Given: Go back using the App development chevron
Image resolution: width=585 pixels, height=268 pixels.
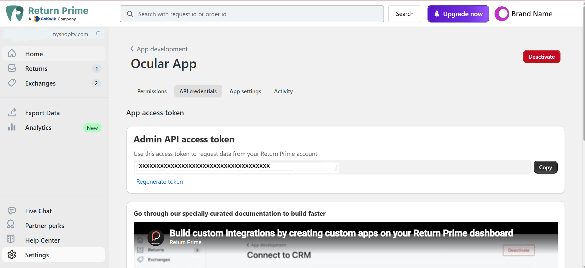Looking at the screenshot, I should 132,49.
